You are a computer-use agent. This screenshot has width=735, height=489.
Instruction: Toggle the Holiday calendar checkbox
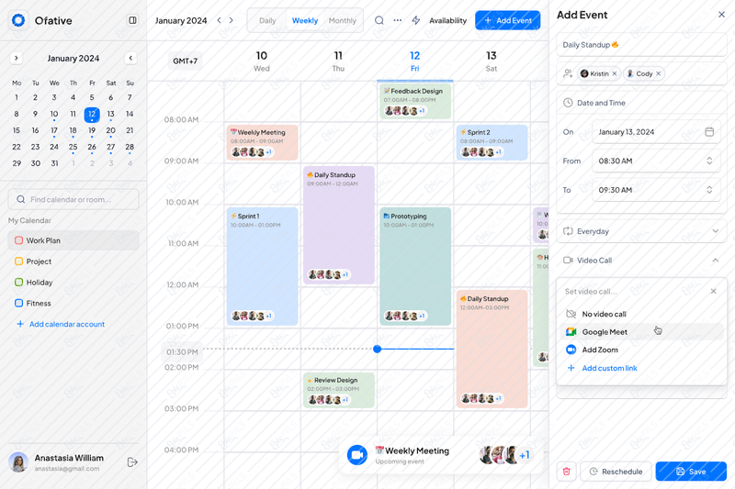pyautogui.click(x=18, y=283)
